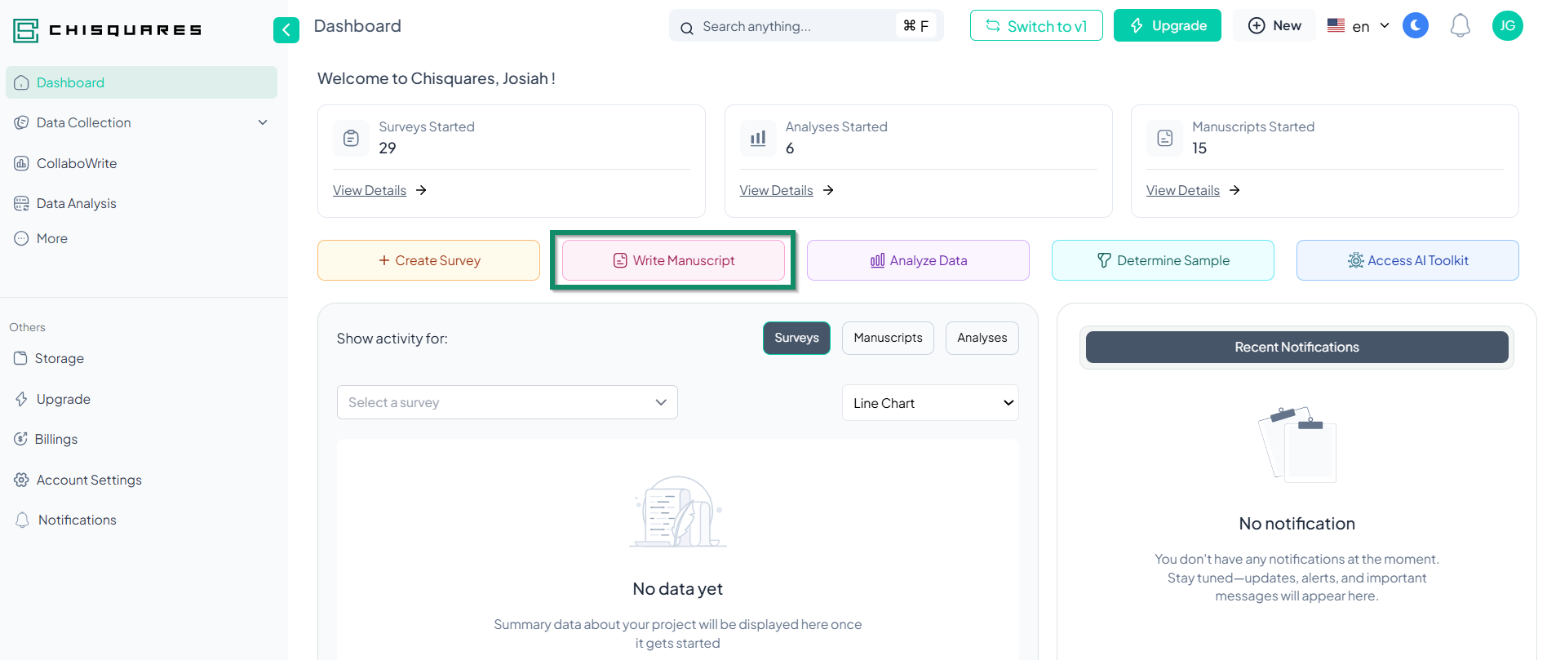Open the en language selector
The width and height of the screenshot is (1547, 660).
point(1359,26)
